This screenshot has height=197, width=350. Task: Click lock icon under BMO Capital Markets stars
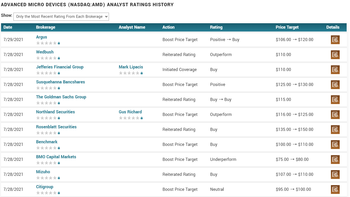pos(59,163)
